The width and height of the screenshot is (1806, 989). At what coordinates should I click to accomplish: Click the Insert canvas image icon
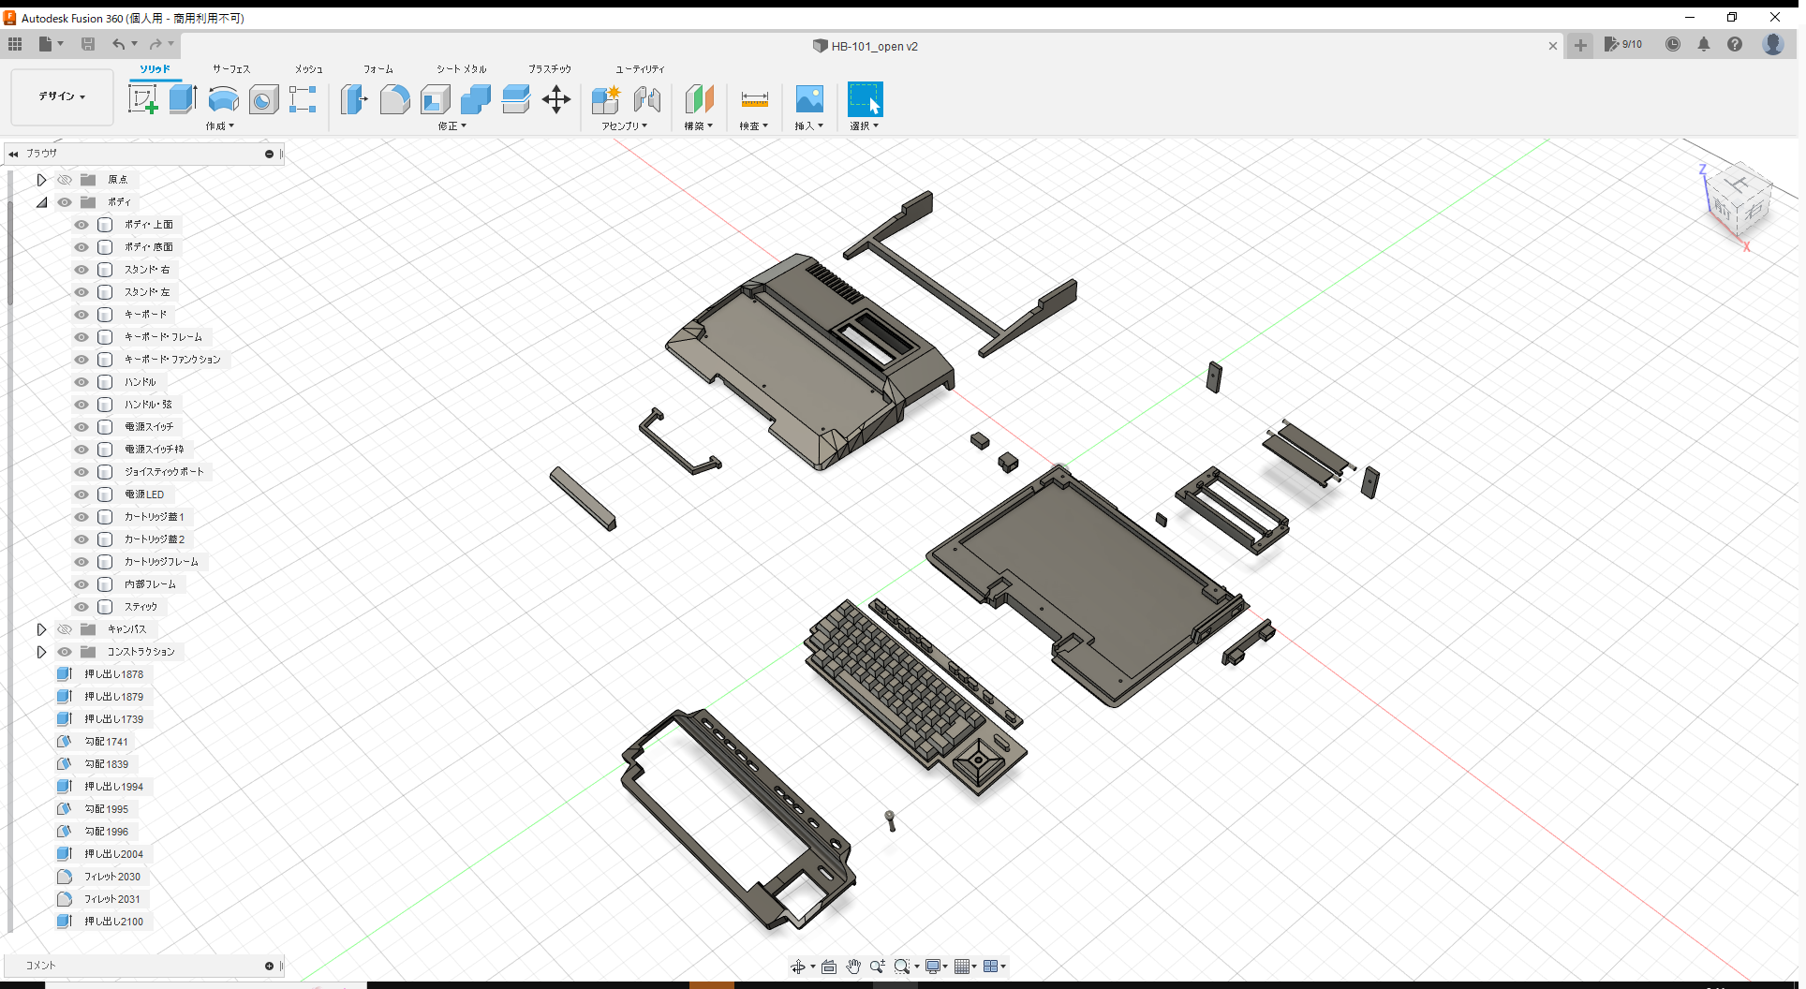(808, 99)
